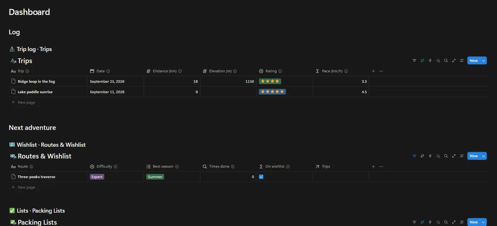497x226 pixels.
Task: Click the Routes & Wishlist database title
Action: point(44,156)
